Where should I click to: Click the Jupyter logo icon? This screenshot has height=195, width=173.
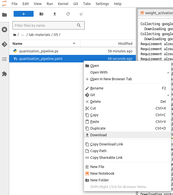[x=4, y=3]
